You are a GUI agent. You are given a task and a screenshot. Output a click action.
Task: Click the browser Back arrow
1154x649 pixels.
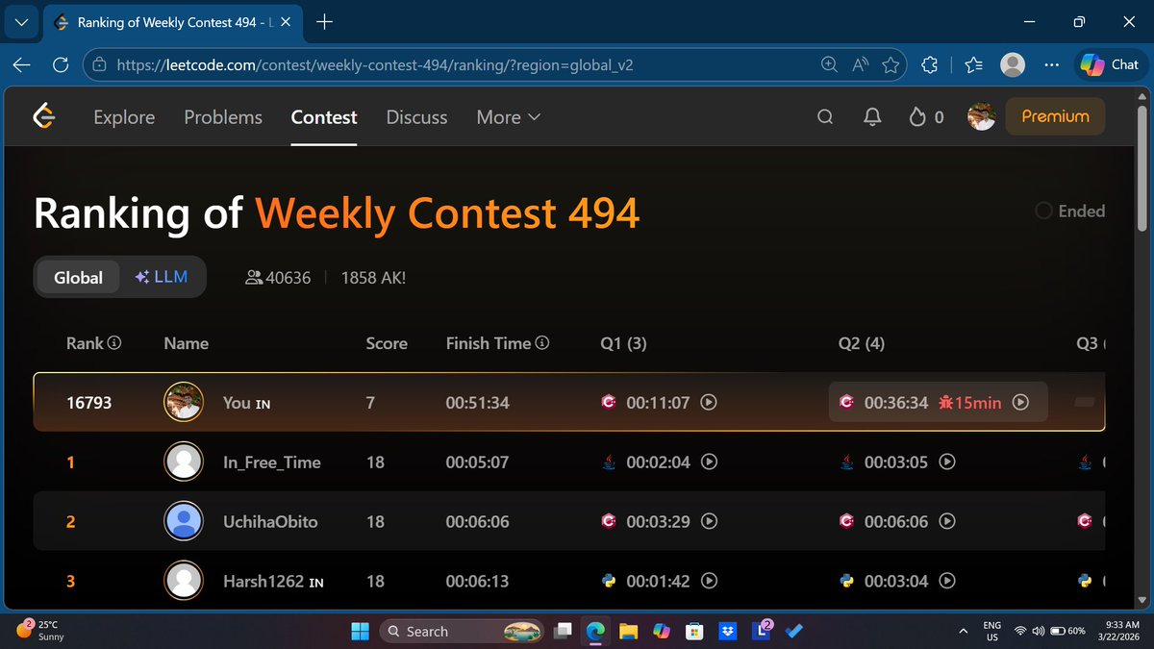22,64
